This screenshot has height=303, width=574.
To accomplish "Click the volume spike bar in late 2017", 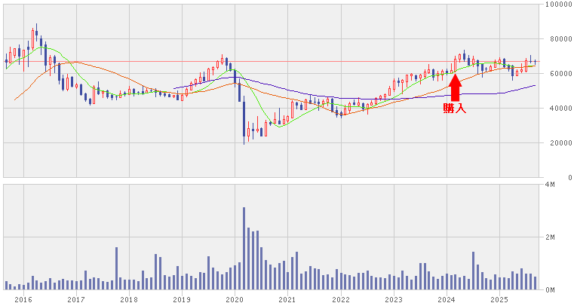I will [117, 268].
